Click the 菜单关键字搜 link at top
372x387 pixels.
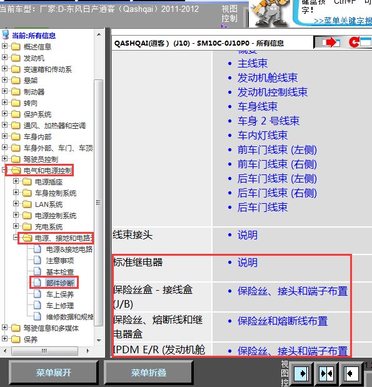coord(343,21)
